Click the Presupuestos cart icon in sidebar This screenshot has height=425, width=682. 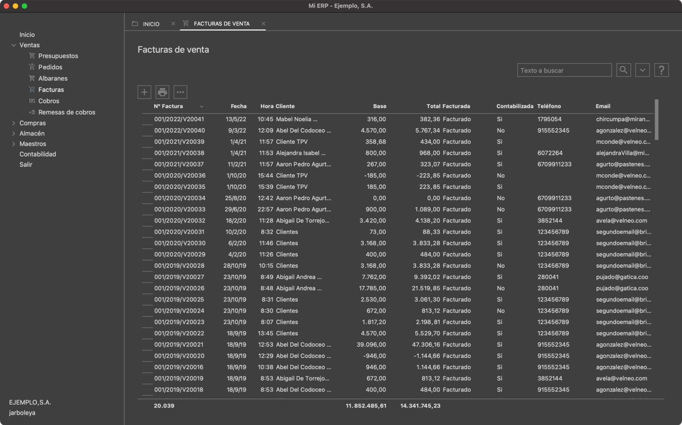point(32,56)
